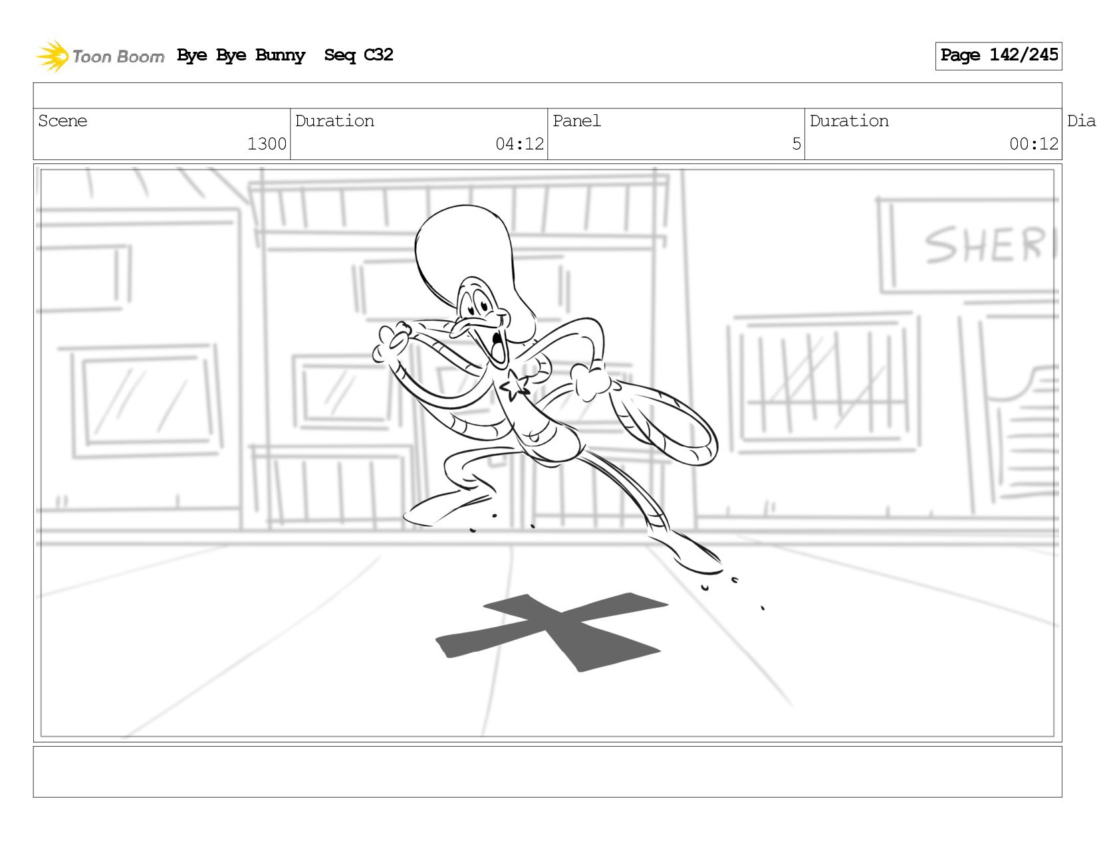Click the 'Seq C32' sequence label
The width and height of the screenshot is (1097, 847).
[359, 55]
